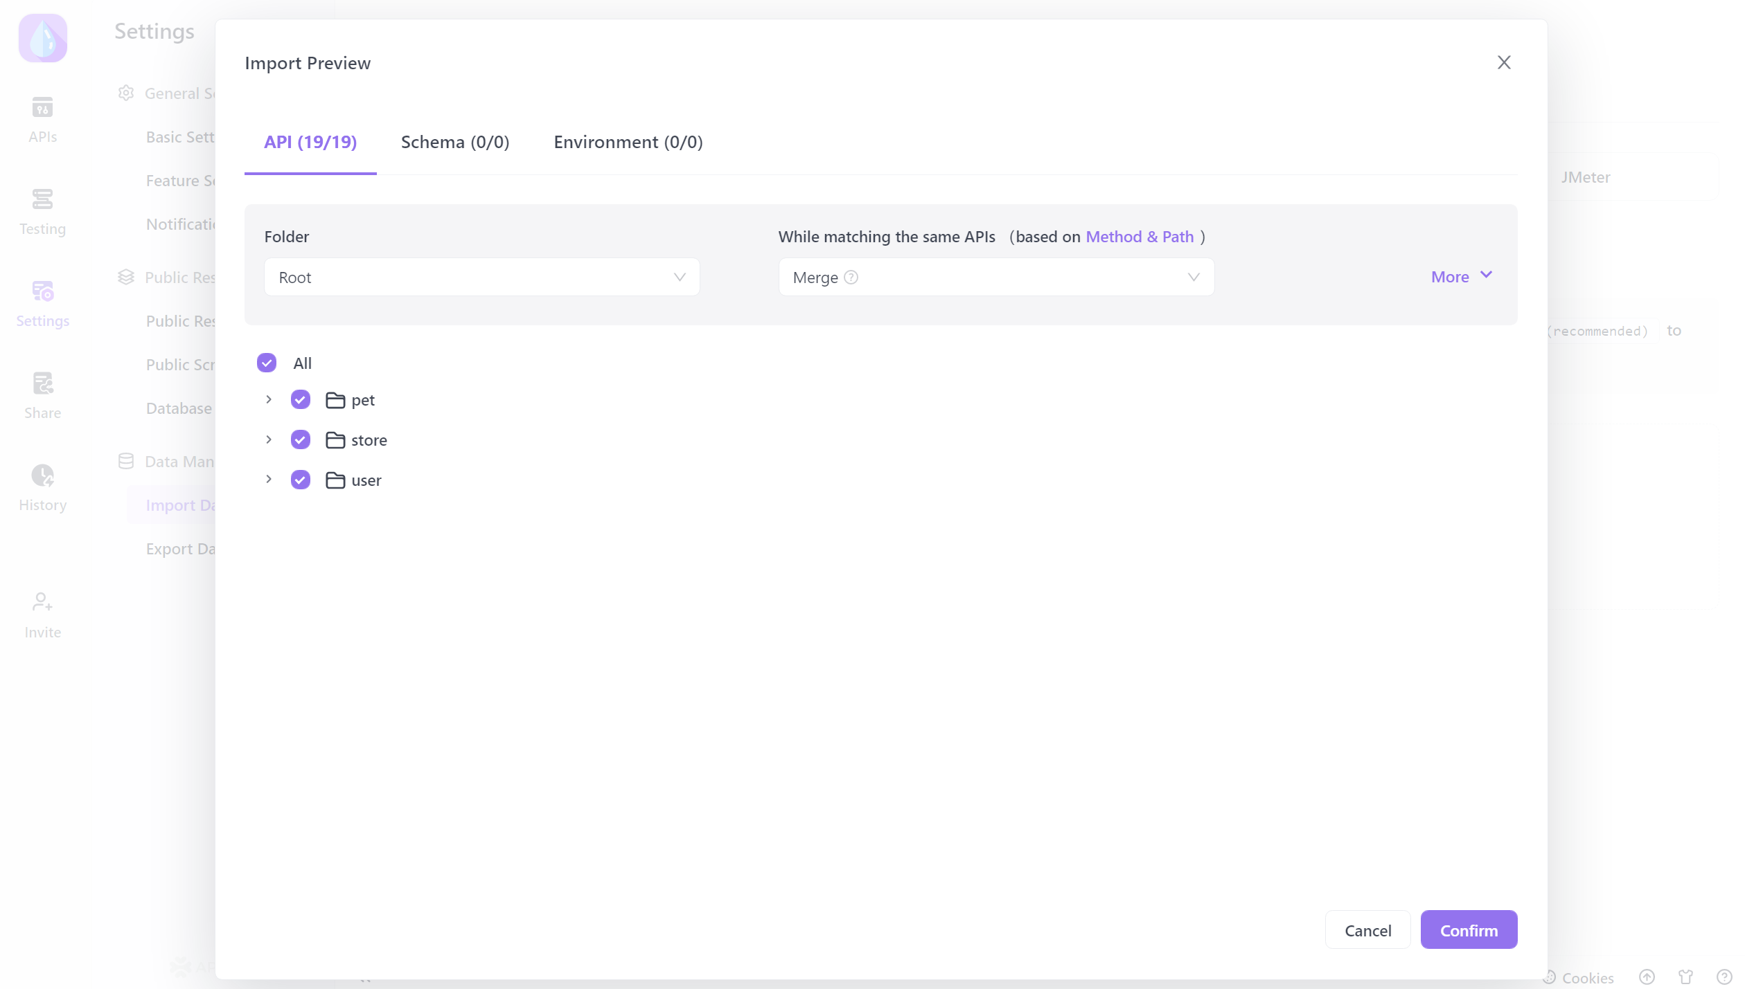Click the Data Management database icon
Viewport: 1745px width, 989px height.
click(x=126, y=461)
